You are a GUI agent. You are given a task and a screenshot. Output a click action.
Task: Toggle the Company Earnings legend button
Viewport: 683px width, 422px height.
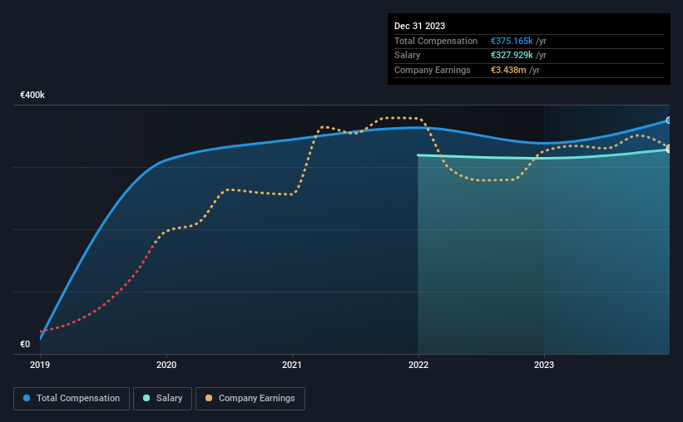[250, 399]
